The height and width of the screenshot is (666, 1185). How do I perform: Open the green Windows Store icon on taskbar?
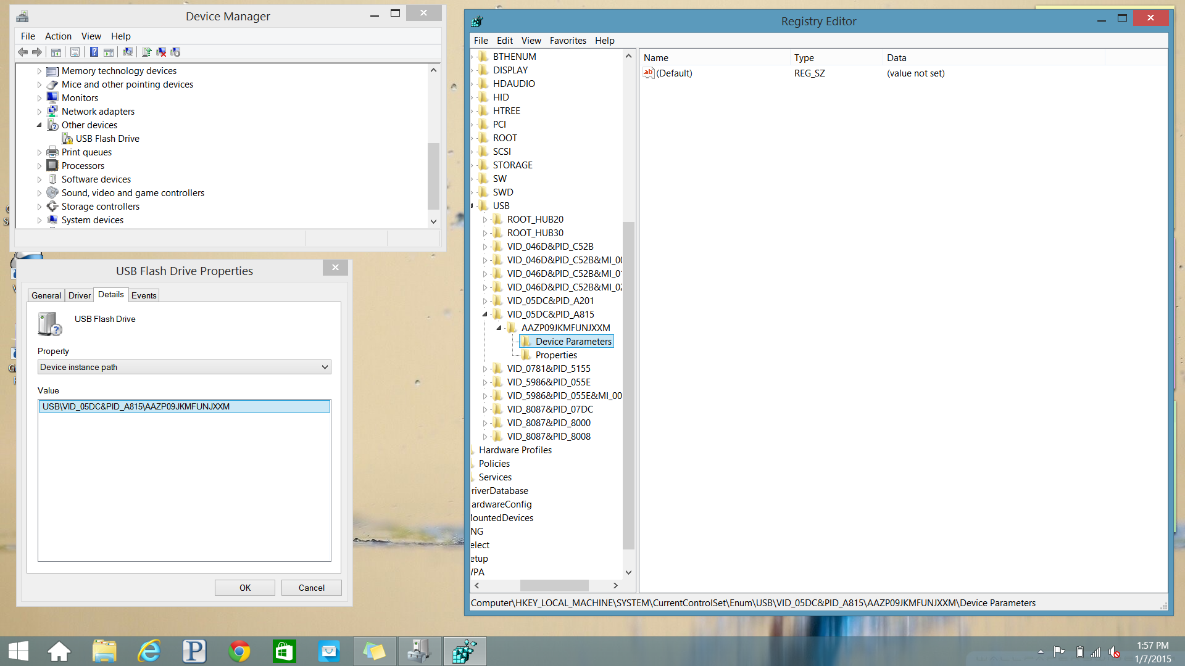point(285,651)
